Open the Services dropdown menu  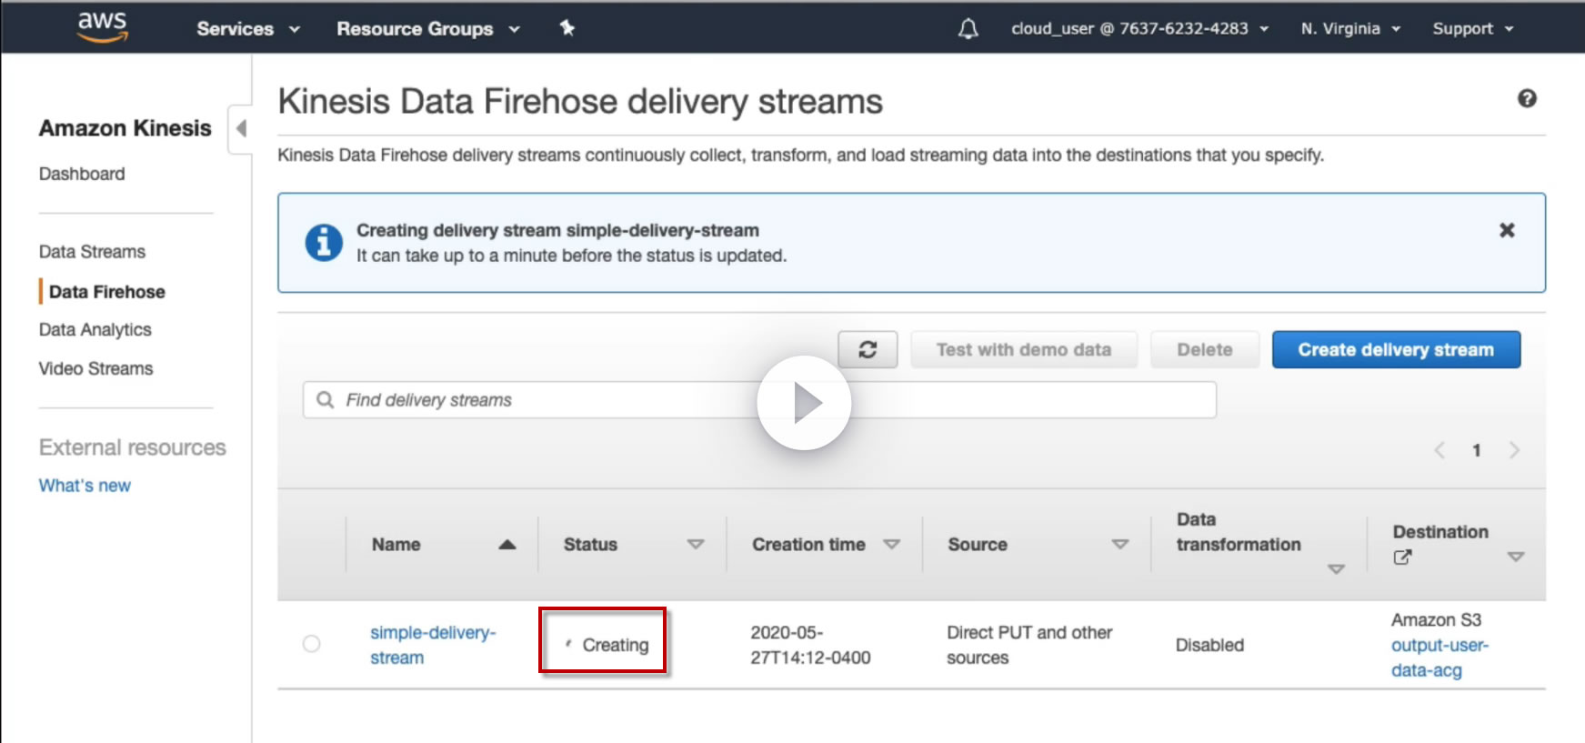pos(247,29)
